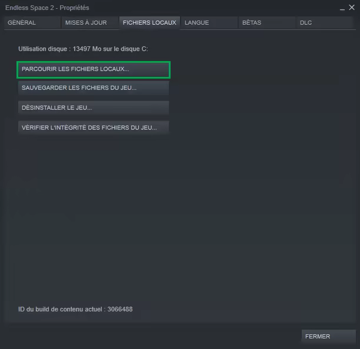Minimize the Propriétés window
This screenshot has width=360, height=349.
[342, 8]
